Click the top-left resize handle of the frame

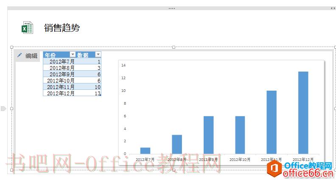[x=12, y=47]
